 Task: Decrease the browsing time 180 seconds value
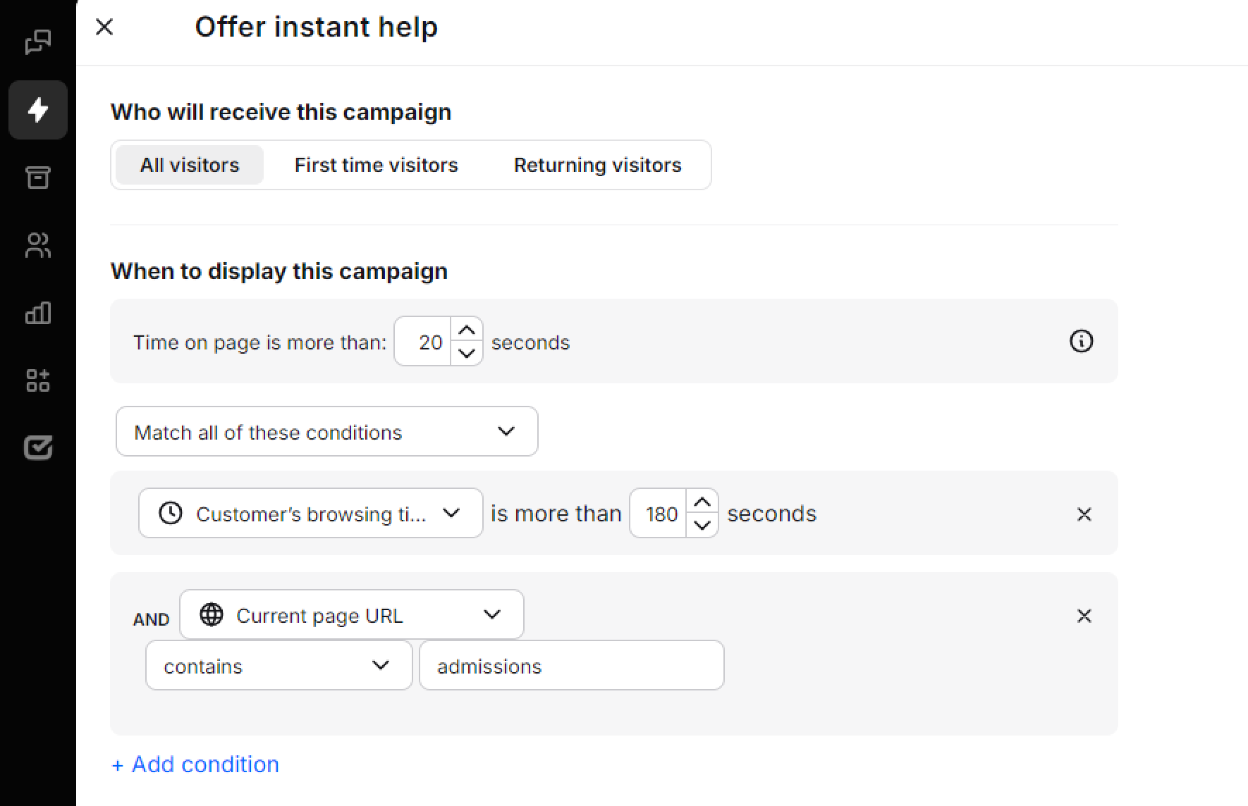[x=702, y=525]
